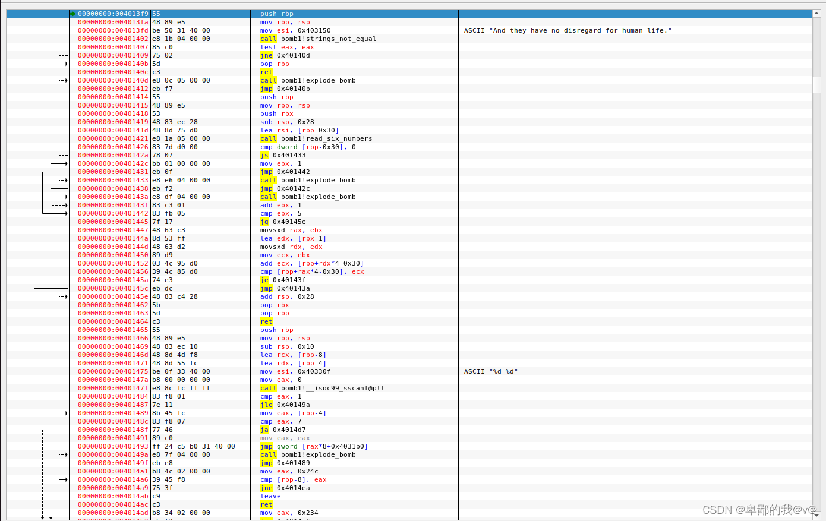Select jmp 0x401442 instruction
826x521 pixels.
tap(285, 172)
